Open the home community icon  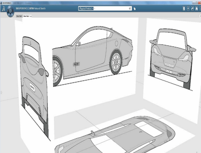tap(197, 9)
